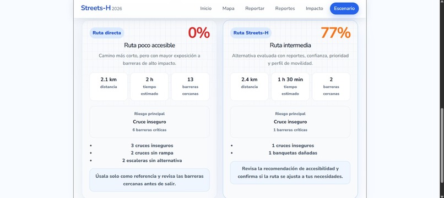
Task: Click the 2.1 km distance card
Action: (x=109, y=87)
